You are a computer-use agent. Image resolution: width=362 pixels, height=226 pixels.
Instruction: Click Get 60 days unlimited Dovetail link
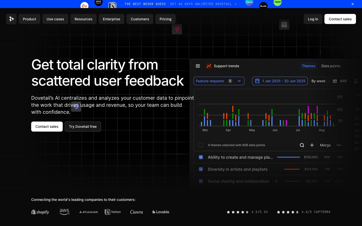click(x=203, y=4)
